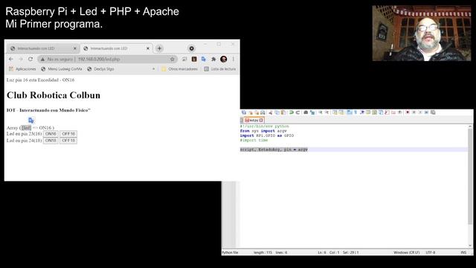Reload the led.php page
Viewport: 476px width, 268px height.
pyautogui.click(x=30, y=59)
